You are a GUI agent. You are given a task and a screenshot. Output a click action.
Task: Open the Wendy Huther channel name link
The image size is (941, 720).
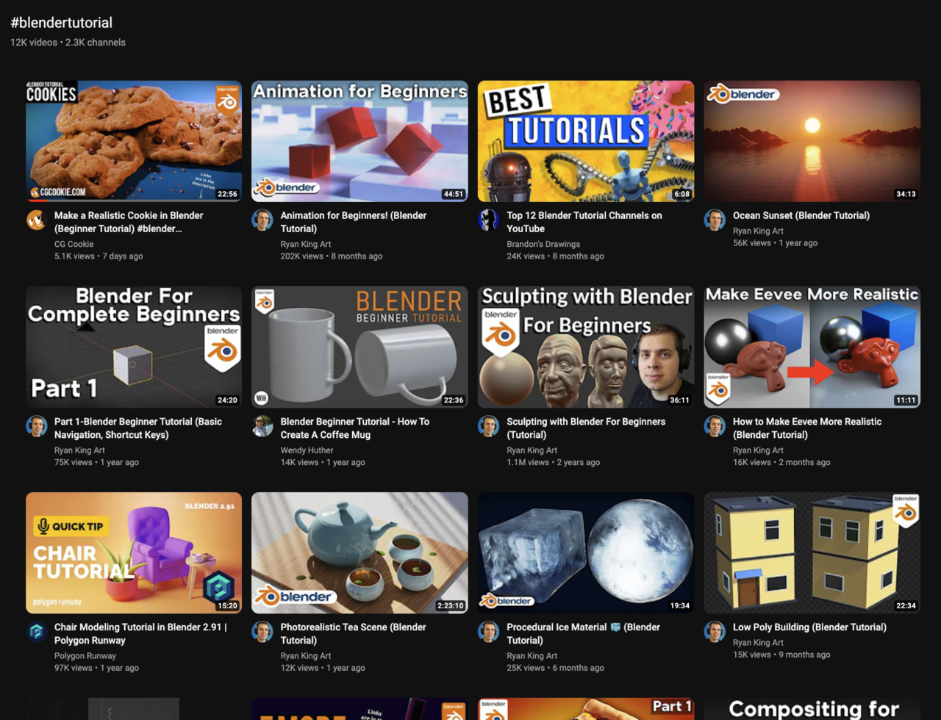(x=307, y=450)
